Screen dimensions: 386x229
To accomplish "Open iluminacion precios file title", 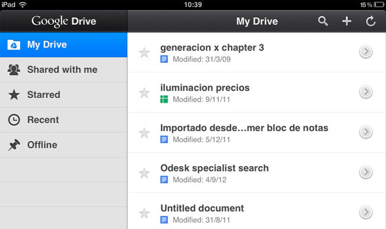I will [x=205, y=88].
